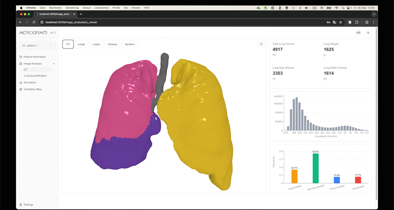Screen dimensions: 394x210
Task: Click the Lung Weight value 1625
Action: pos(329,50)
